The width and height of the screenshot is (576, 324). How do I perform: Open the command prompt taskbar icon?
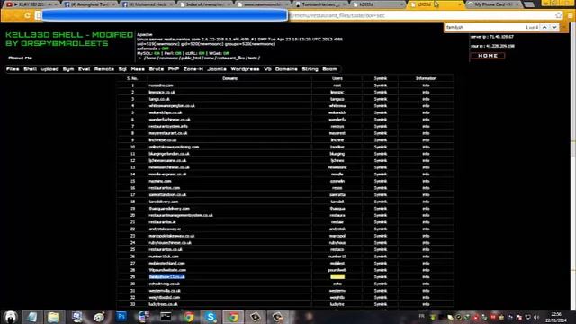click(x=166, y=317)
